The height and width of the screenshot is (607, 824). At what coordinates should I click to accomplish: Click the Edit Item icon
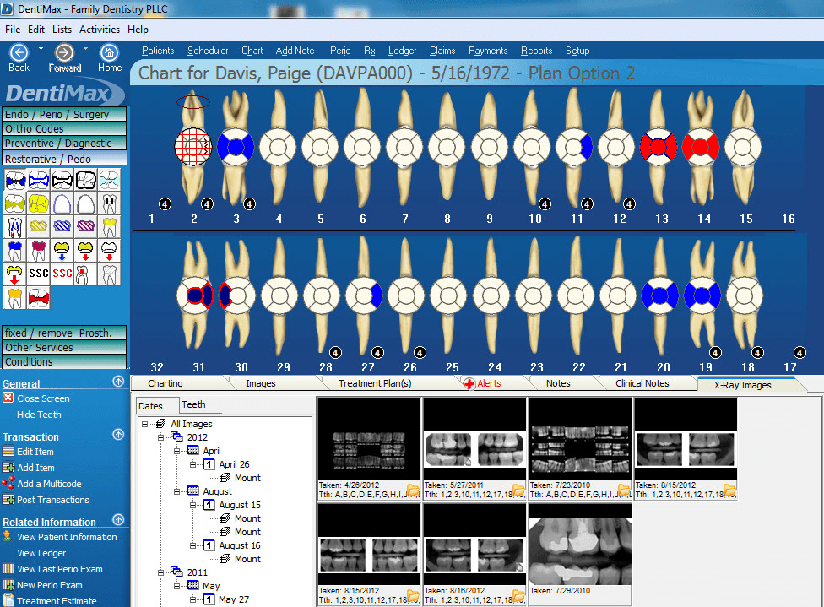coord(8,451)
